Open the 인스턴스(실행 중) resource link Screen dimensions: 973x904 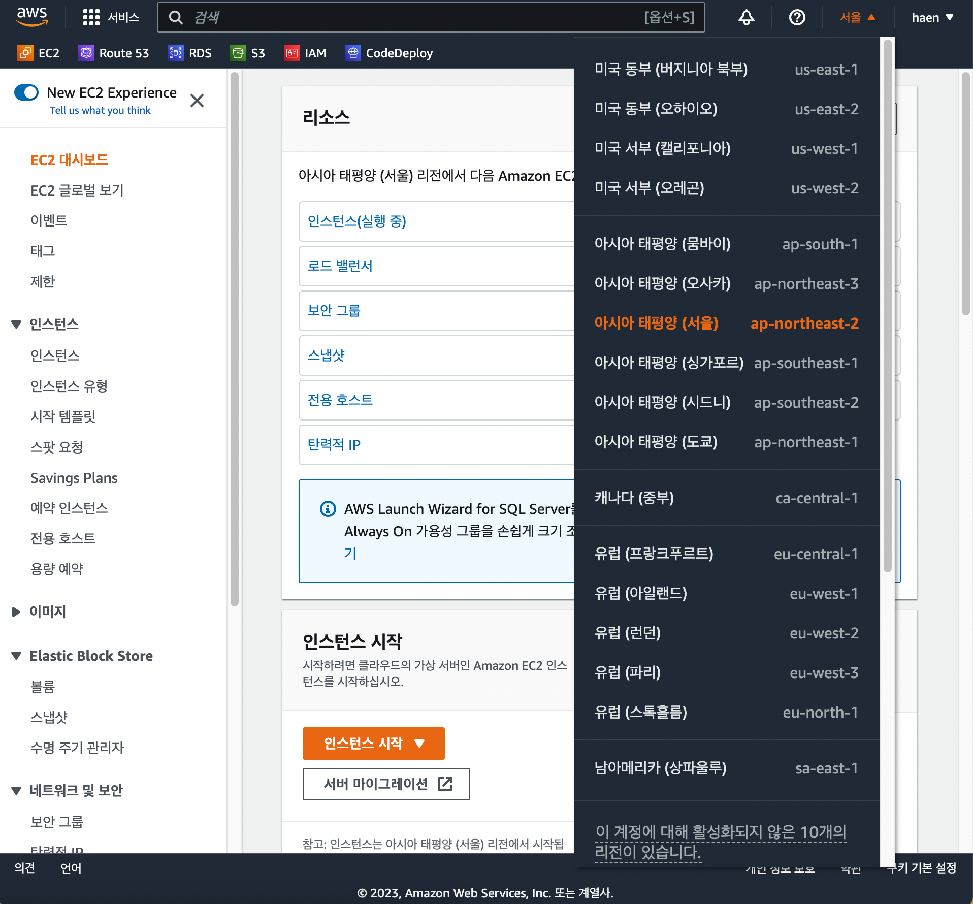pos(356,221)
